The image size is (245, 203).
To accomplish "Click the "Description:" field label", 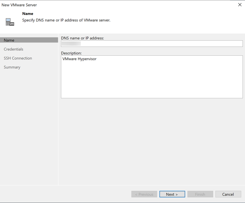I will pos(71,53).
